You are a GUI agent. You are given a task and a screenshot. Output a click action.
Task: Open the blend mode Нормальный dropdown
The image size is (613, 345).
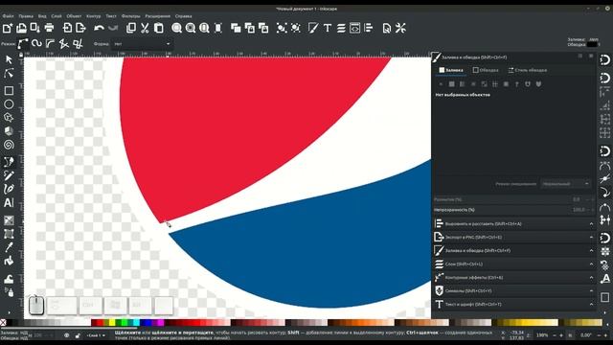[565, 183]
